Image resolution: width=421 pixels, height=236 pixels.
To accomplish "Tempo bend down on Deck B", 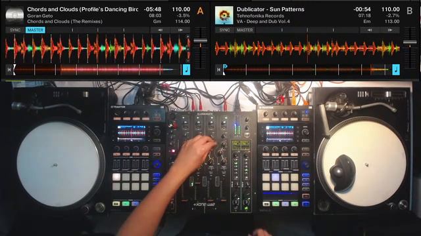I will [370, 30].
